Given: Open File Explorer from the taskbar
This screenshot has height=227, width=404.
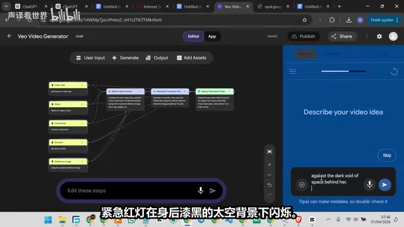Looking at the screenshot, I should [62, 220].
